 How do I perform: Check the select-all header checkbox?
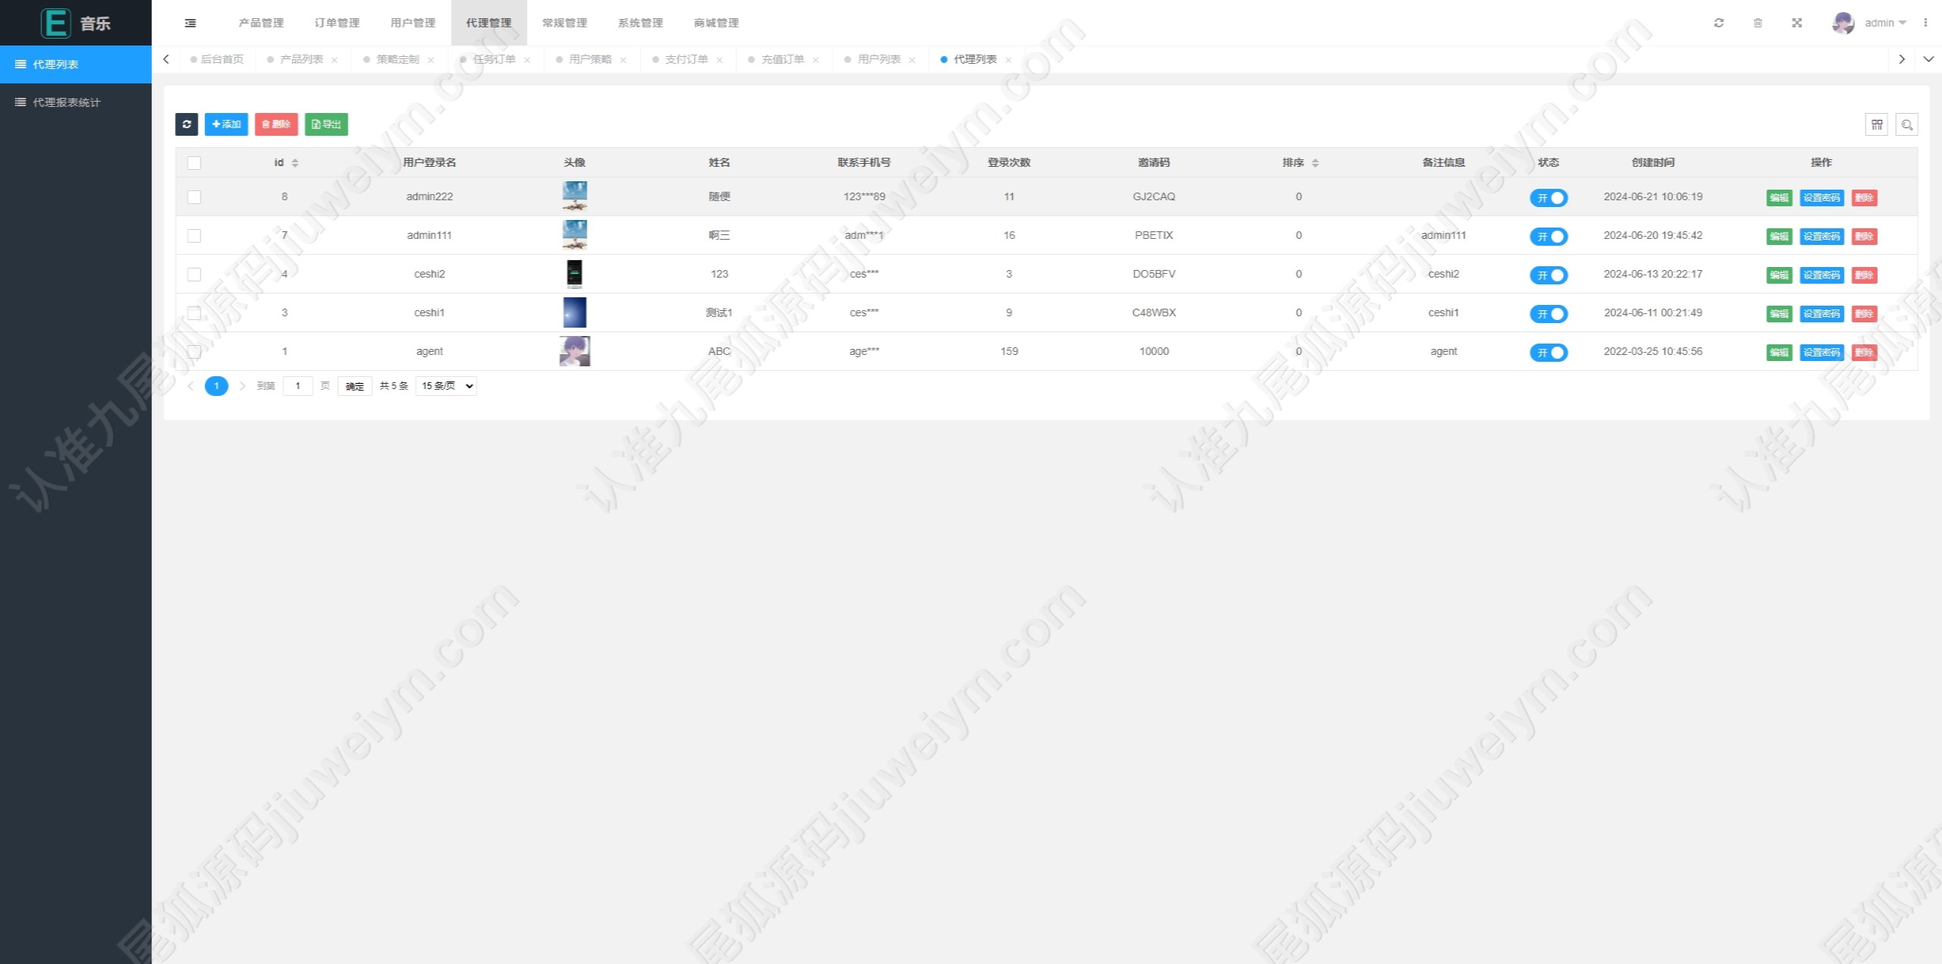pyautogui.click(x=194, y=163)
